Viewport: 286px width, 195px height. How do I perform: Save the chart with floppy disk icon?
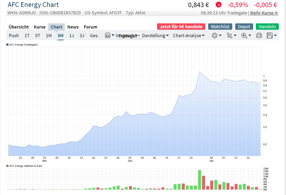pyautogui.click(x=270, y=35)
